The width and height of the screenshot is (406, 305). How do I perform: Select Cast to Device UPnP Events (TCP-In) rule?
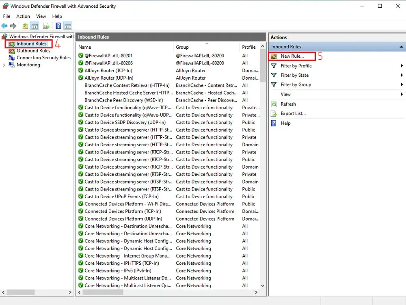point(121,196)
